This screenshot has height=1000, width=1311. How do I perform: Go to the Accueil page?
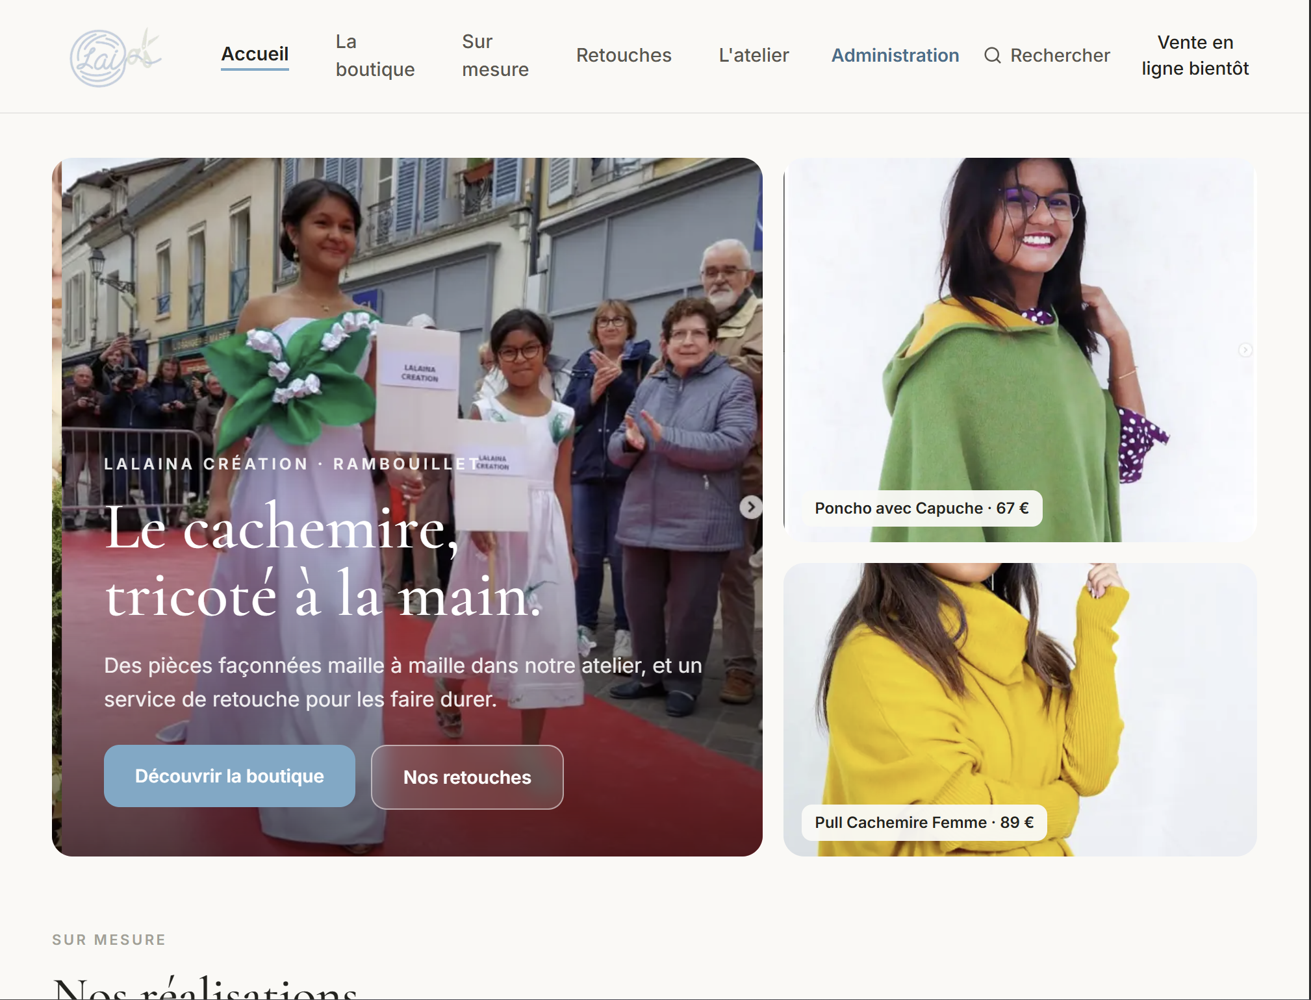click(255, 55)
